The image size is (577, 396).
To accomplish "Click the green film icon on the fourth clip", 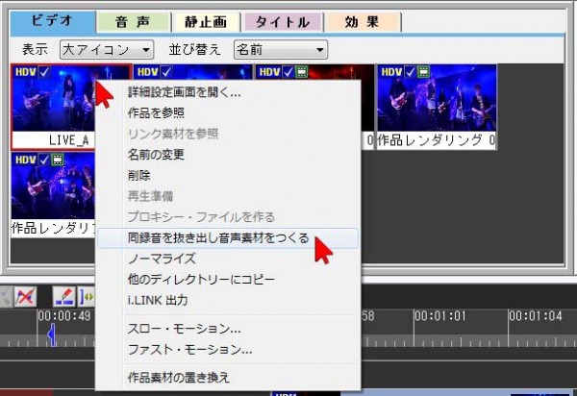I will click(x=424, y=72).
